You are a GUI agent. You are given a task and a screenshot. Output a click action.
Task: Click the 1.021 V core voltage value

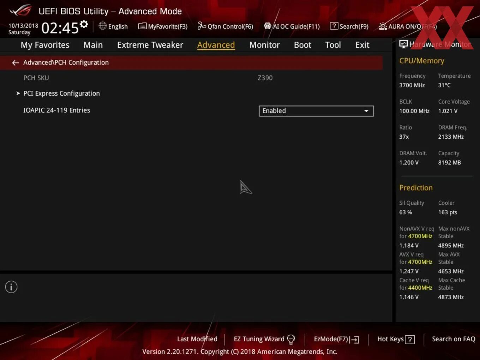(448, 111)
